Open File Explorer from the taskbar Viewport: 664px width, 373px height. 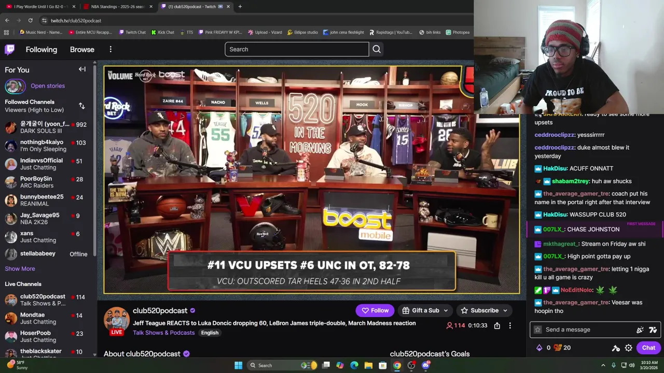coord(368,365)
